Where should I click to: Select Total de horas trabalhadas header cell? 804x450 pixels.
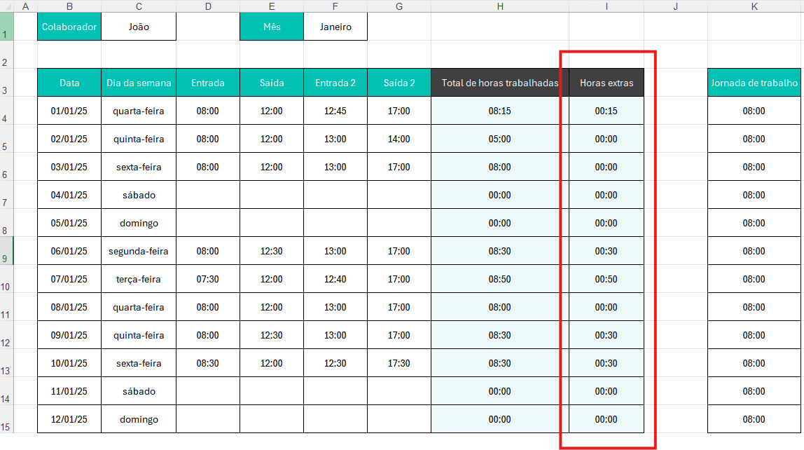pyautogui.click(x=500, y=83)
